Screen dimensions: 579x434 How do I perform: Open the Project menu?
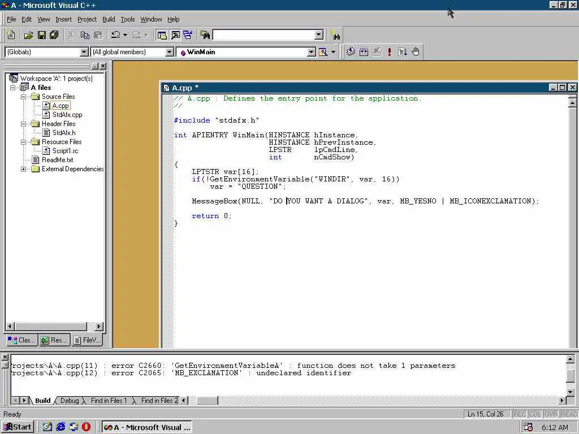point(87,19)
